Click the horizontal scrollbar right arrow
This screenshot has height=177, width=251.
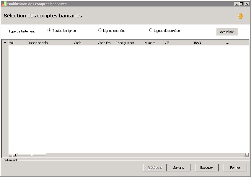pos(246,155)
